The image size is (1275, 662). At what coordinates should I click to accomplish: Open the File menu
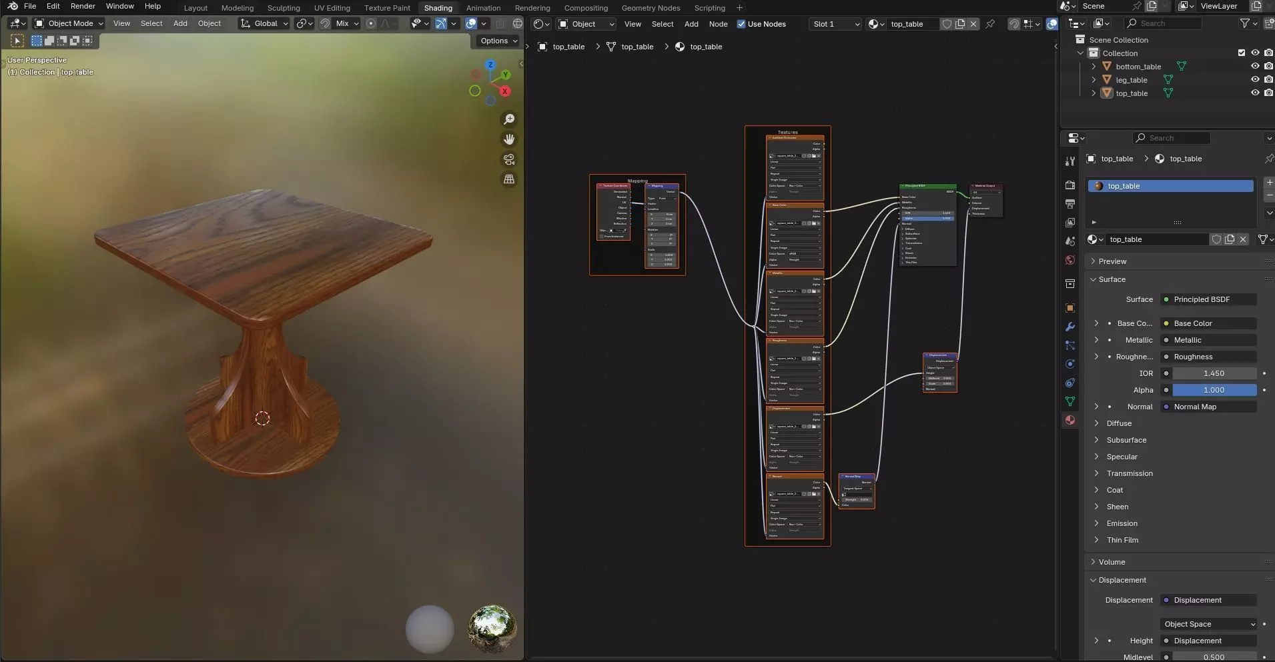pyautogui.click(x=30, y=6)
